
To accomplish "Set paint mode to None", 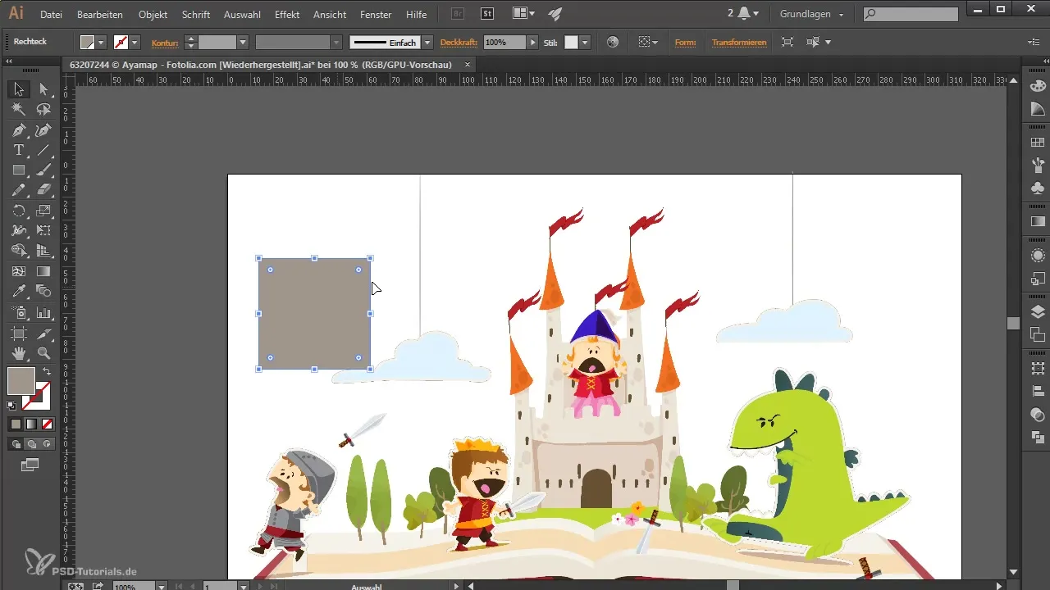I will tap(47, 424).
